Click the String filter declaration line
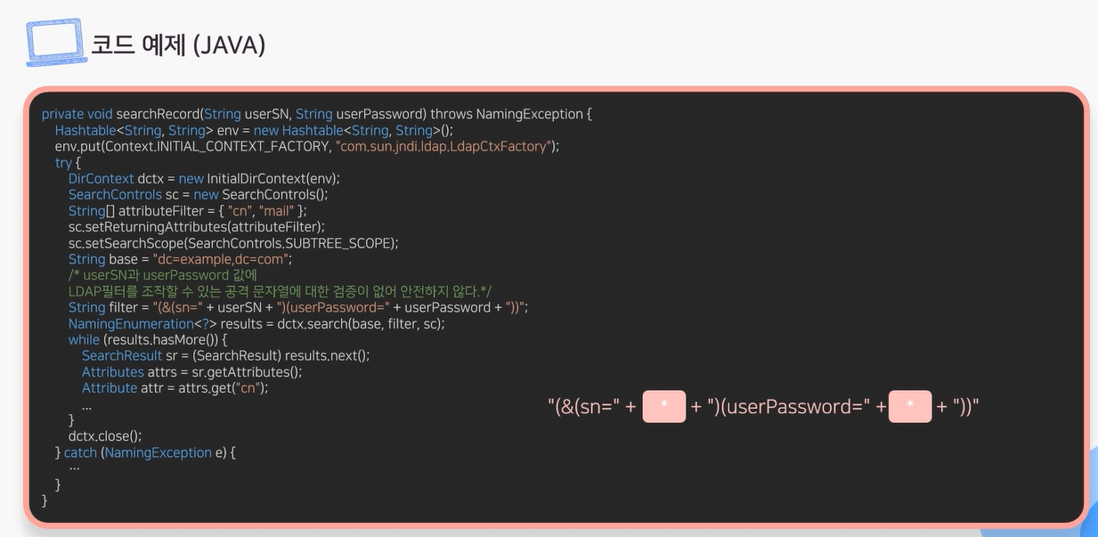Screen dimensions: 1098x537 tap(298, 307)
